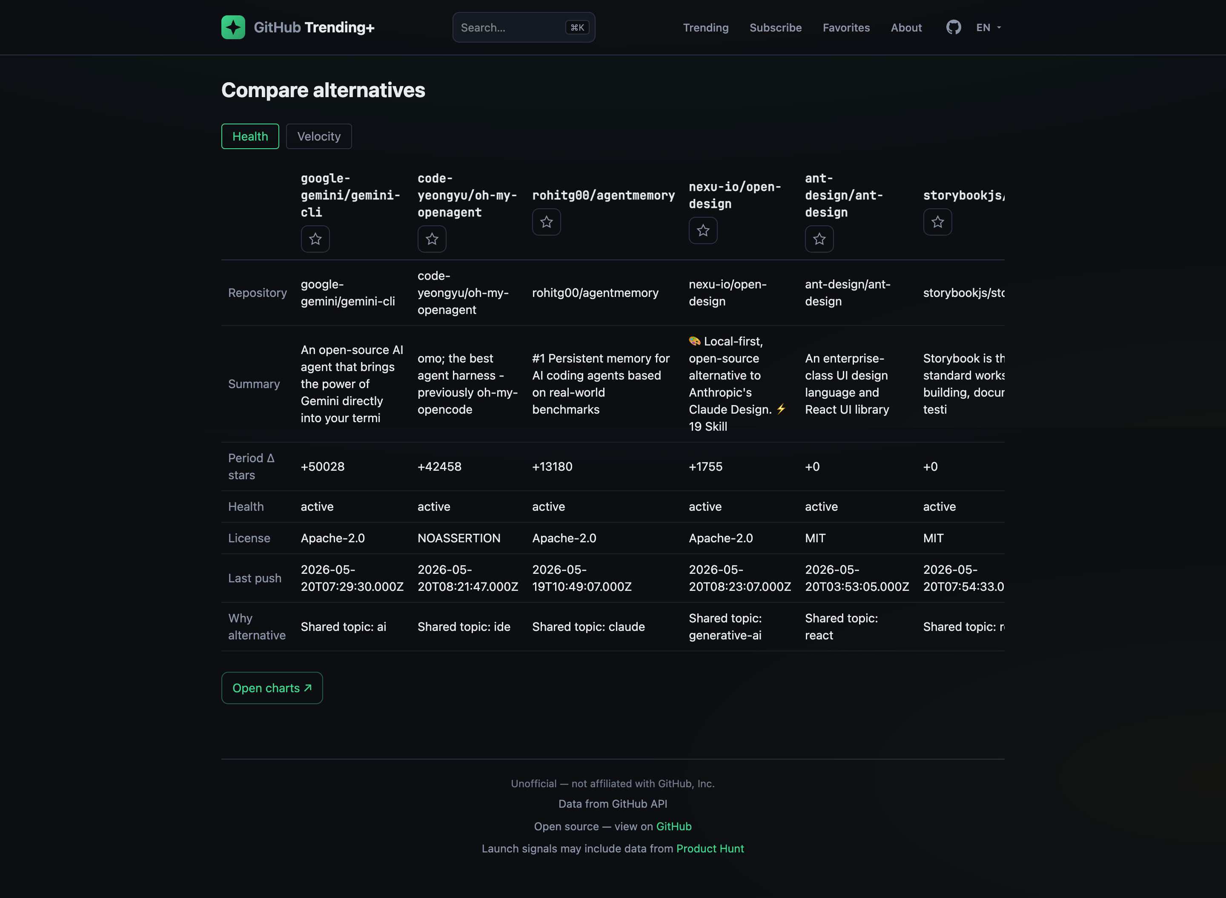
Task: Click the Repository row label
Action: 258,293
